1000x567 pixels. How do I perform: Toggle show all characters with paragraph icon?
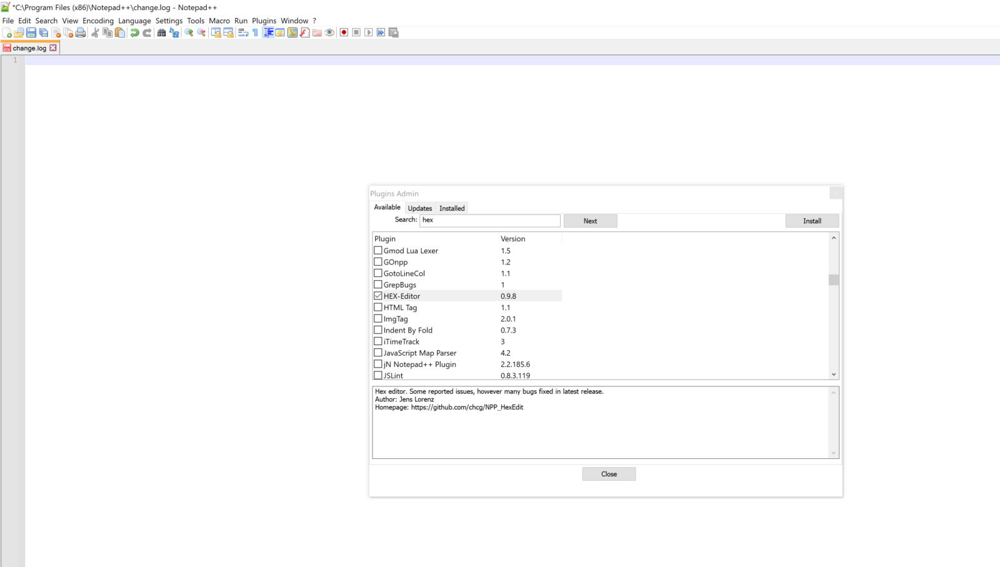(255, 33)
